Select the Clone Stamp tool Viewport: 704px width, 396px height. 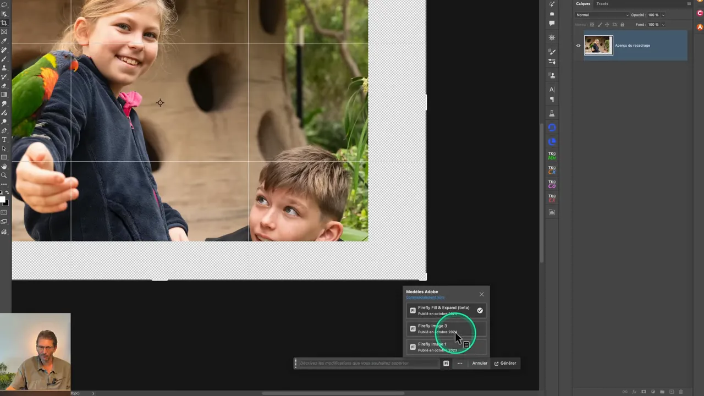click(x=4, y=69)
